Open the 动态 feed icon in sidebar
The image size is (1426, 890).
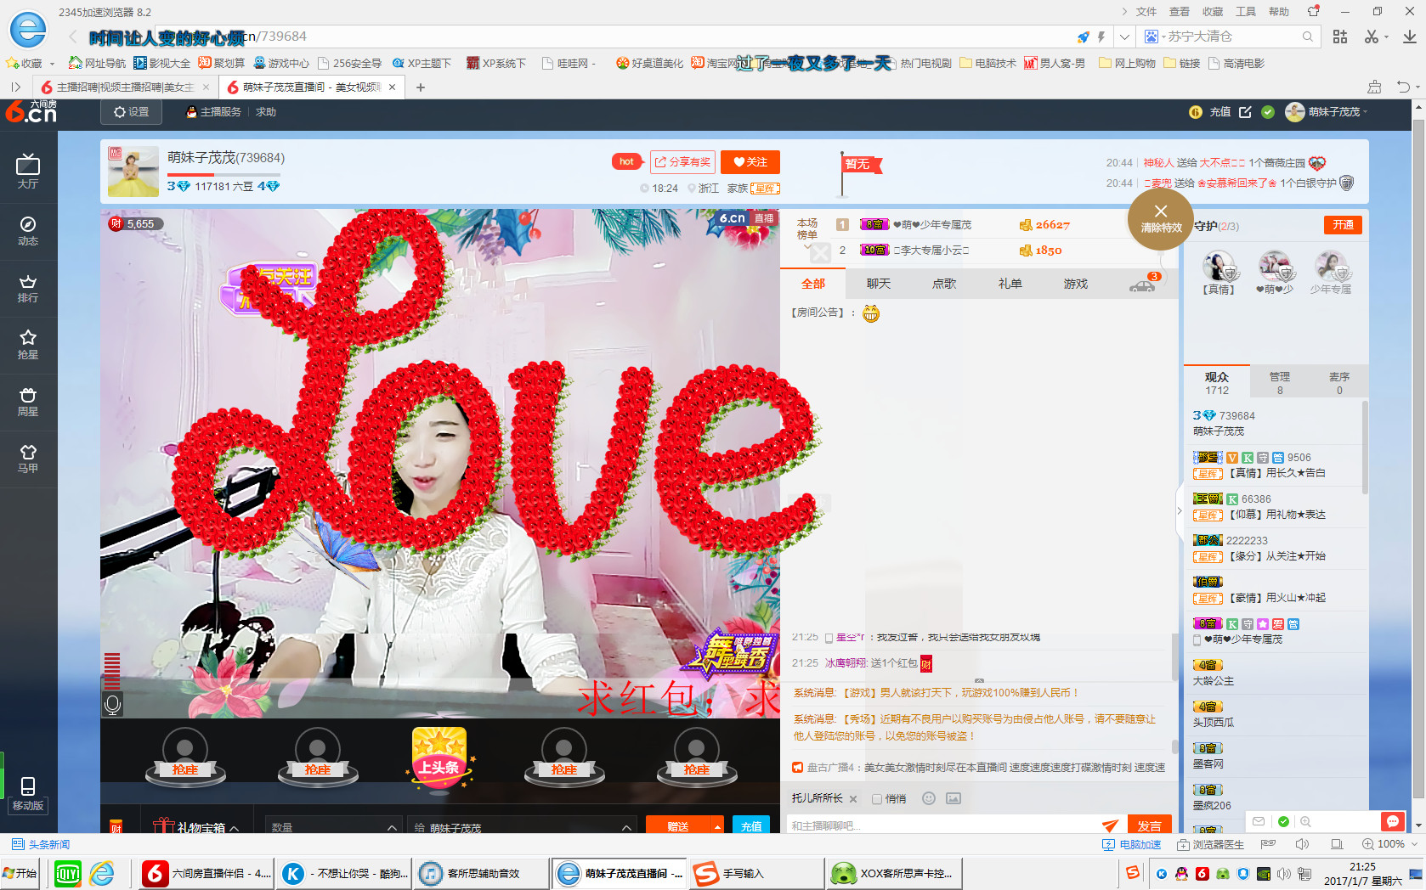(x=28, y=230)
